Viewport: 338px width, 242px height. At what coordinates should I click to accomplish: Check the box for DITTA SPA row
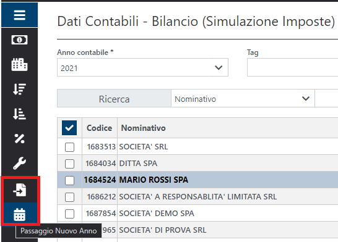coord(69,164)
